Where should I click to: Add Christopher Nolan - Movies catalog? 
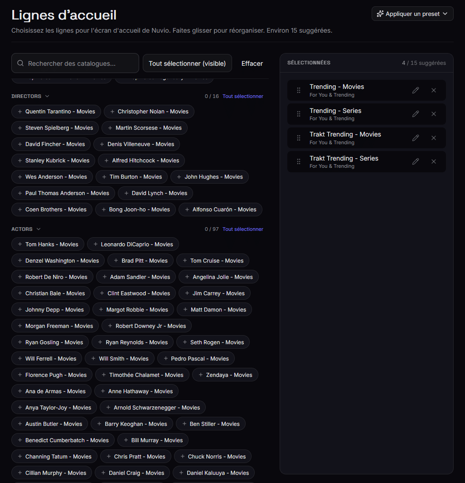(149, 112)
